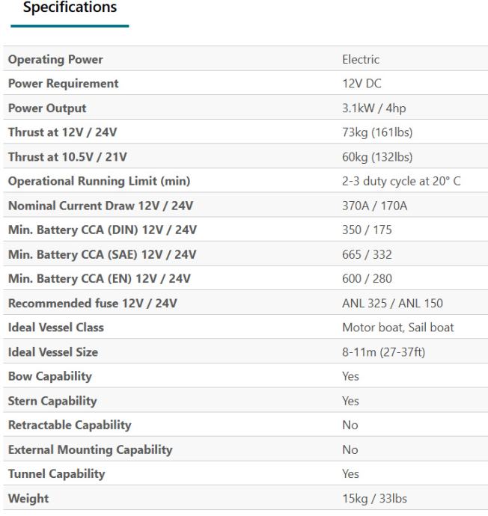Screen dimensions: 488x516
Task: Click the Operating Power row label
Action: point(55,60)
